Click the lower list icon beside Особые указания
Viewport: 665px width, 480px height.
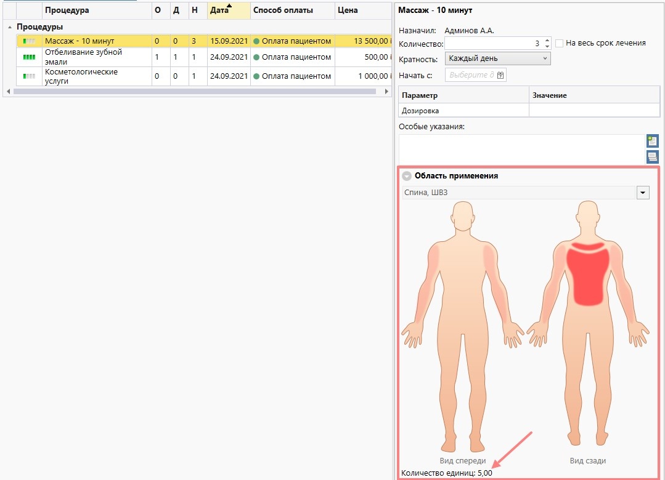tap(652, 156)
